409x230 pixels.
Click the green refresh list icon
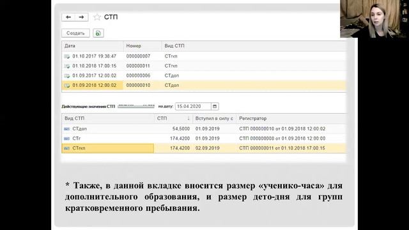click(x=98, y=33)
